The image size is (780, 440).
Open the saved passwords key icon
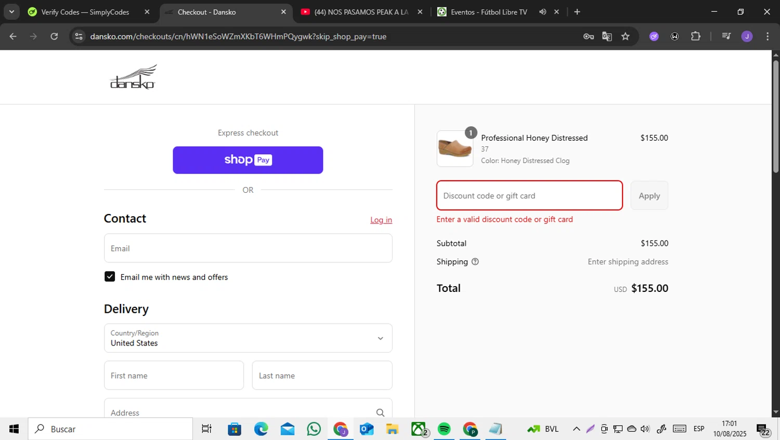click(589, 36)
